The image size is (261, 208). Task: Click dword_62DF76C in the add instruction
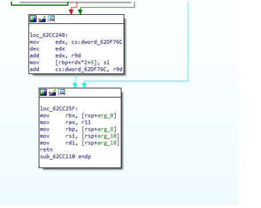point(85,70)
